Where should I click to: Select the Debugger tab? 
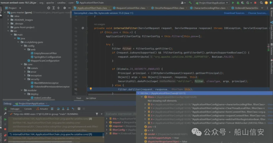click(x=15, y=109)
